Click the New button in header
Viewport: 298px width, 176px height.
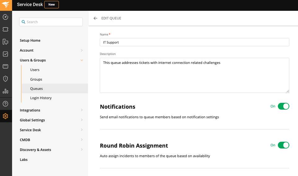point(51,5)
